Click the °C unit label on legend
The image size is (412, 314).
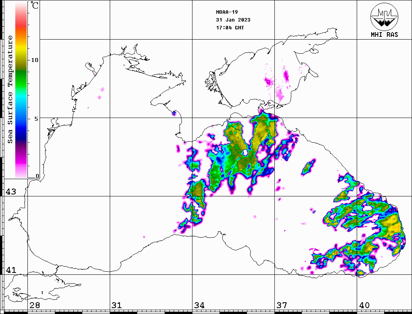(x=34, y=5)
